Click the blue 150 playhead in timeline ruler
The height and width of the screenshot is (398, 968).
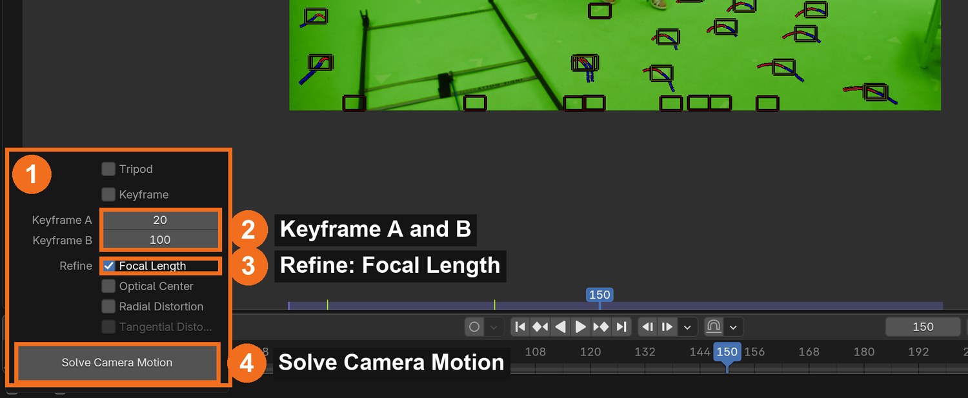pyautogui.click(x=727, y=352)
